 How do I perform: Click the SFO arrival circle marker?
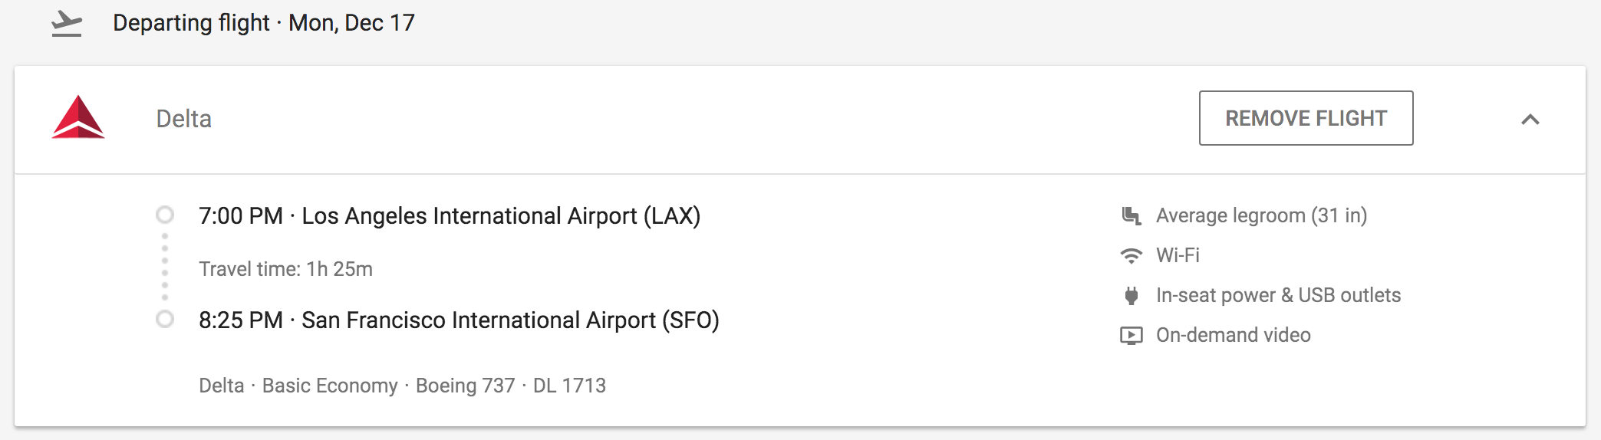tap(165, 319)
